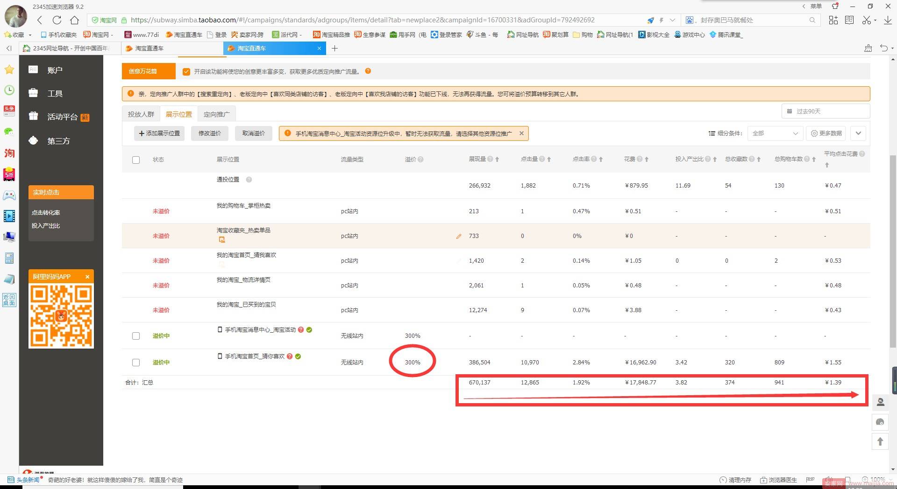Open the star favorites icon in left sidebar
Image resolution: width=897 pixels, height=489 pixels.
coord(9,70)
